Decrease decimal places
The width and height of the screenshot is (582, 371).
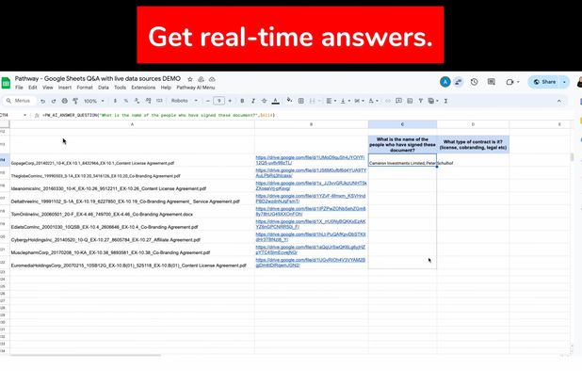point(137,101)
